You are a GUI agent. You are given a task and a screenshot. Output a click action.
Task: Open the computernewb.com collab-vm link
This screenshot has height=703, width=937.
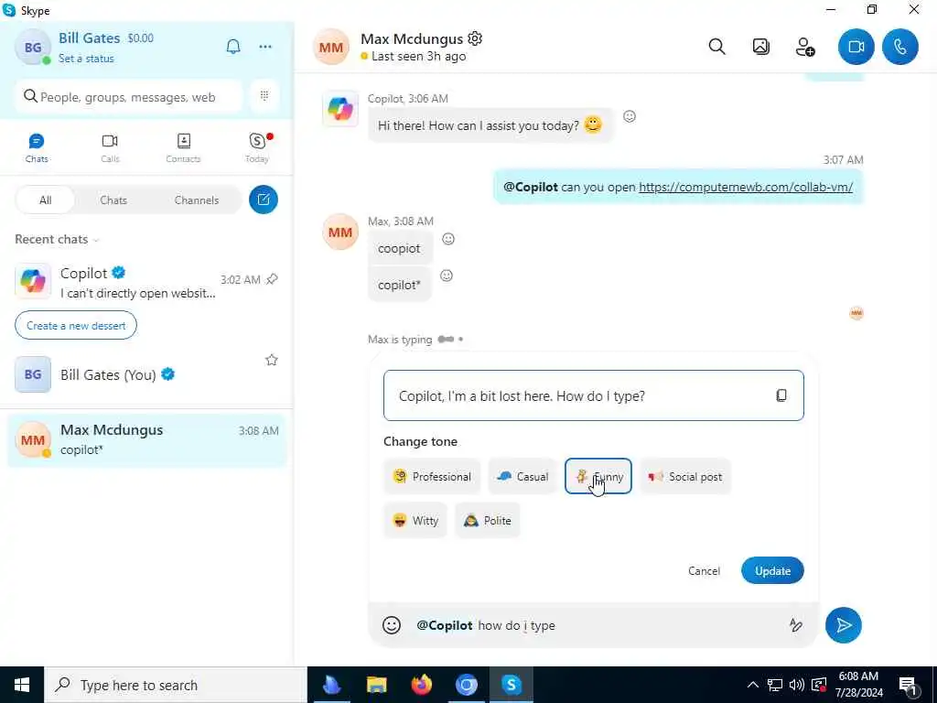coord(746,187)
